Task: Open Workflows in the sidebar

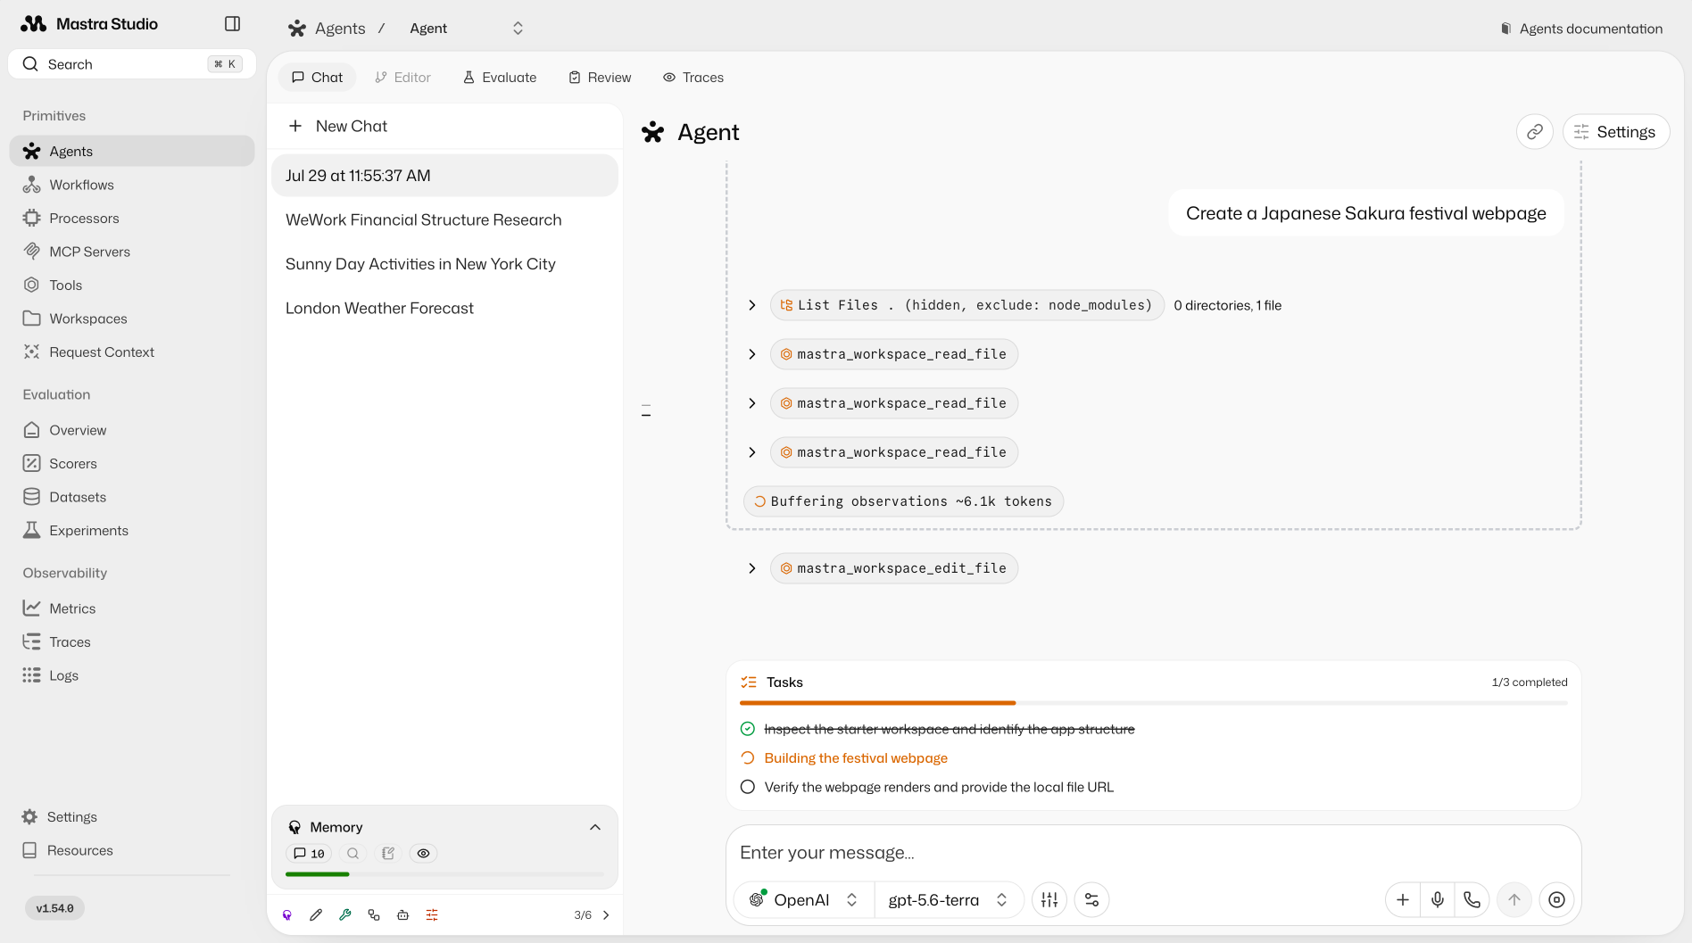Action: (132, 185)
